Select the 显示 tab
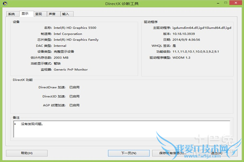This screenshot has width=244, height=162. (x=26, y=14)
